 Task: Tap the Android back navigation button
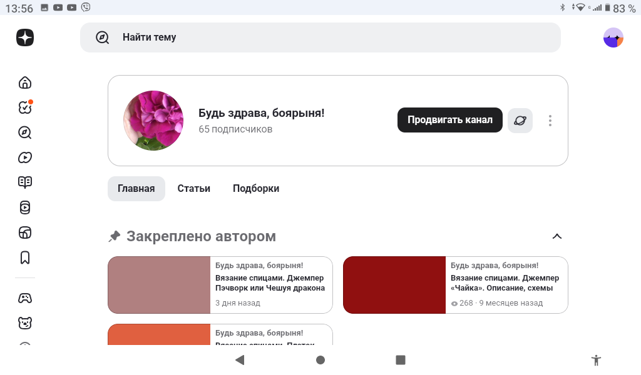(x=240, y=360)
